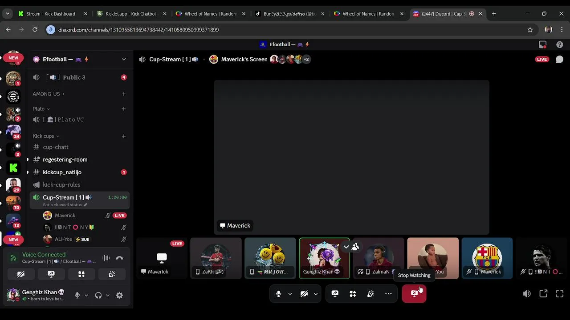Image resolution: width=570 pixels, height=320 pixels.
Task: Open User Settings gear
Action: point(119,295)
